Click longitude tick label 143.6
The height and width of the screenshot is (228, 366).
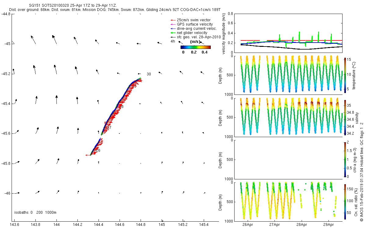pos(15,225)
